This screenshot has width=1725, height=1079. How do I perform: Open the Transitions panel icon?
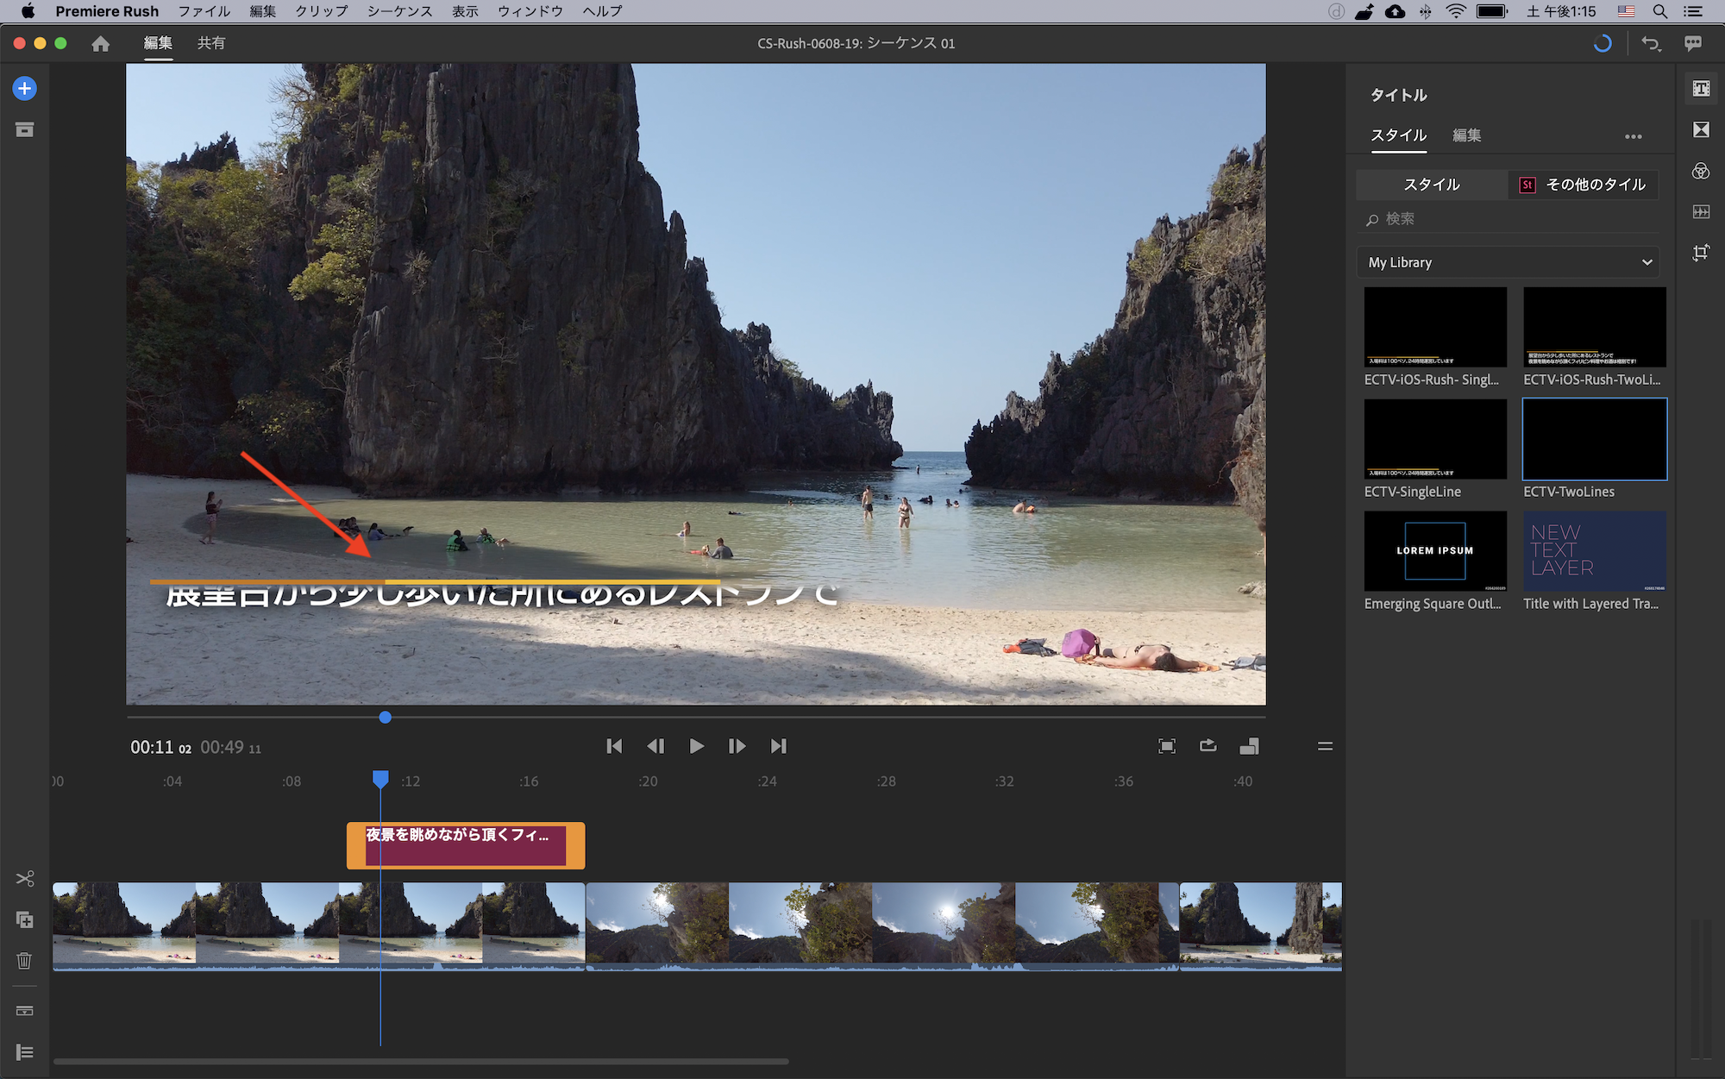(1701, 129)
